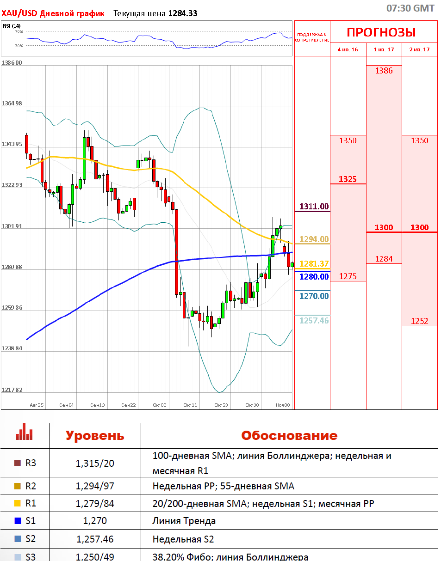Click the R3 dark red color square
This screenshot has height=561, width=441.
click(18, 463)
